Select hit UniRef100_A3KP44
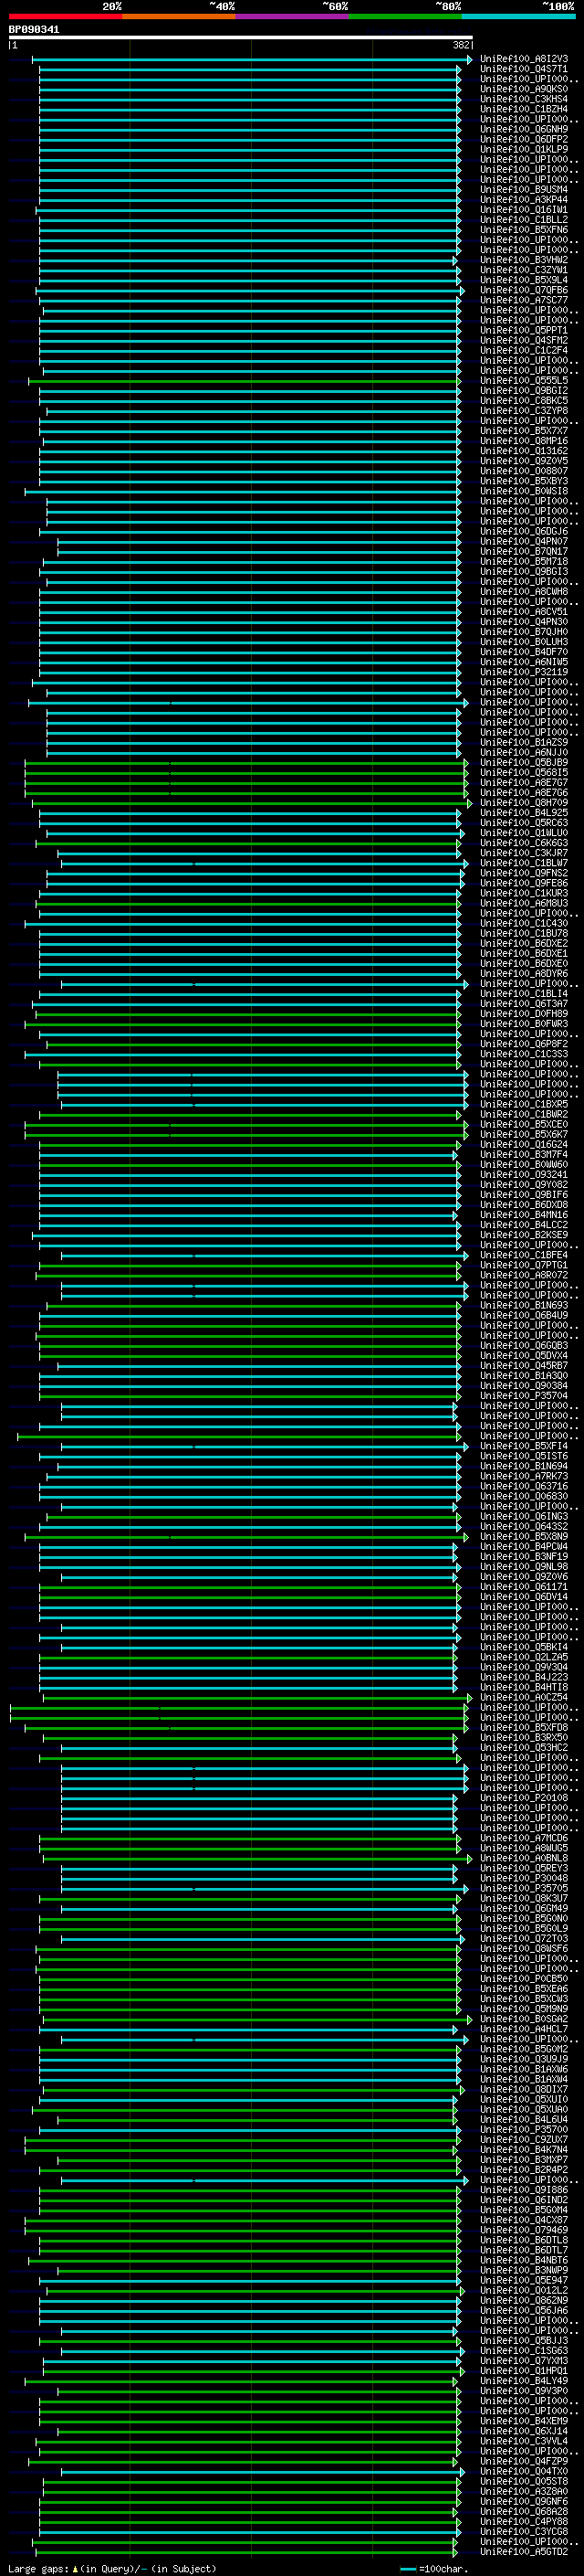Screen dimensions: 584x2576 point(524,200)
